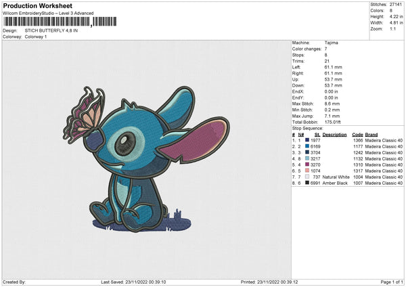Select thread code 1132

(358, 159)
